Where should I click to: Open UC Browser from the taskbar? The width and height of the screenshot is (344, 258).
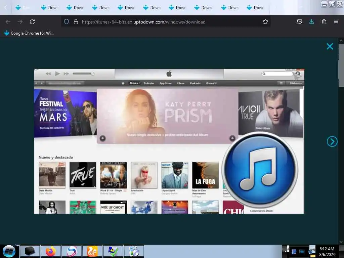92,251
